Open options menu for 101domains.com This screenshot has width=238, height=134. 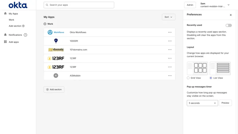tap(170, 50)
